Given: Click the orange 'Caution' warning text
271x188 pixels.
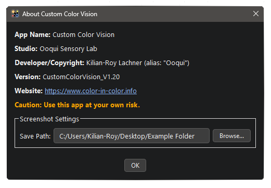Looking at the screenshot, I should pos(77,105).
